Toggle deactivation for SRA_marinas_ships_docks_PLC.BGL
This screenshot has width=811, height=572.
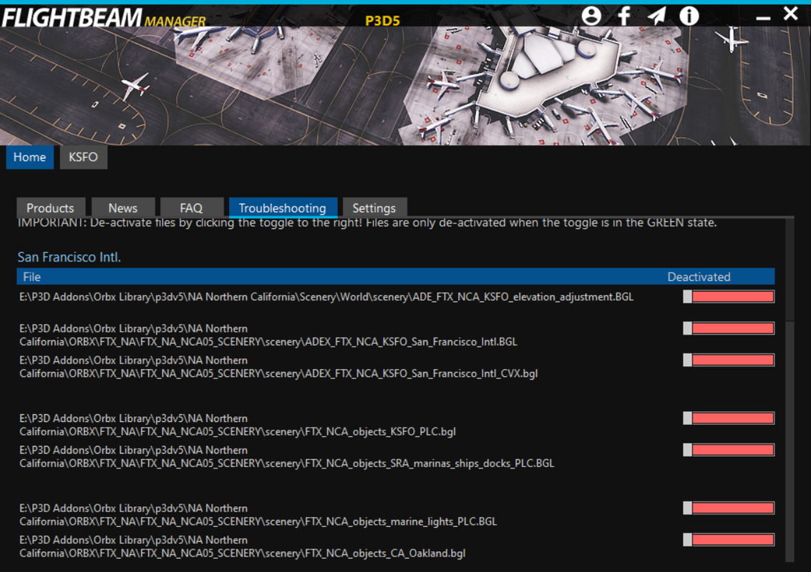729,450
